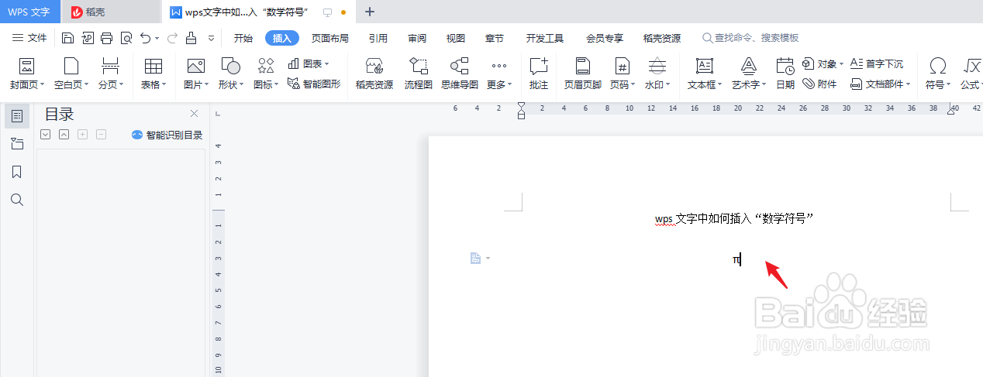The height and width of the screenshot is (377, 983).
Task: Add a new document tab with plus
Action: pyautogui.click(x=370, y=12)
